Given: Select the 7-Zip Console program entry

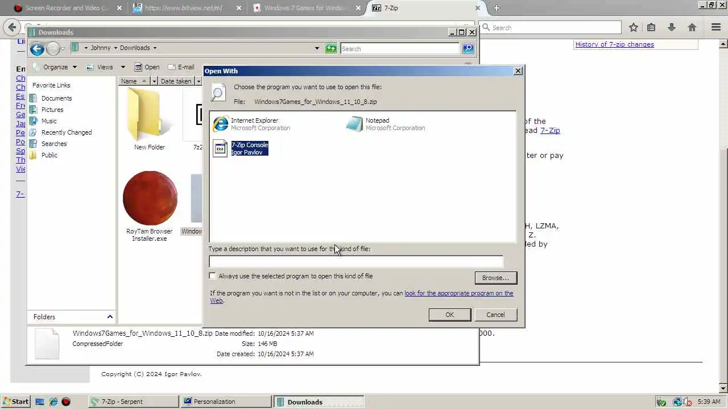Looking at the screenshot, I should (x=241, y=148).
